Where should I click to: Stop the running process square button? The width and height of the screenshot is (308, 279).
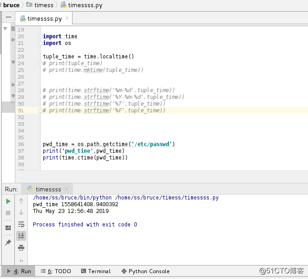click(x=8, y=213)
